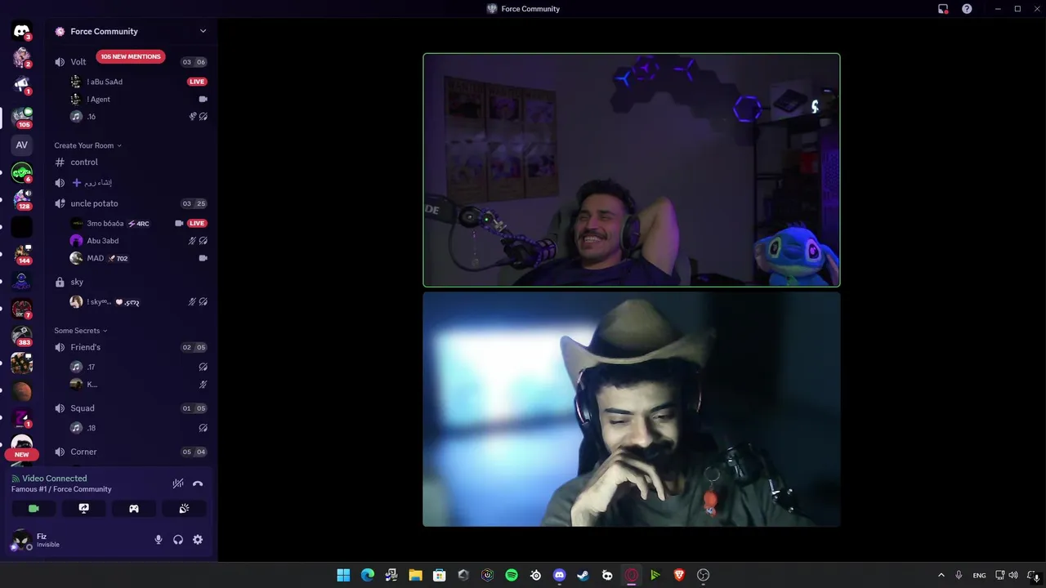Open server with 383 badge
The width and height of the screenshot is (1046, 588).
22,336
